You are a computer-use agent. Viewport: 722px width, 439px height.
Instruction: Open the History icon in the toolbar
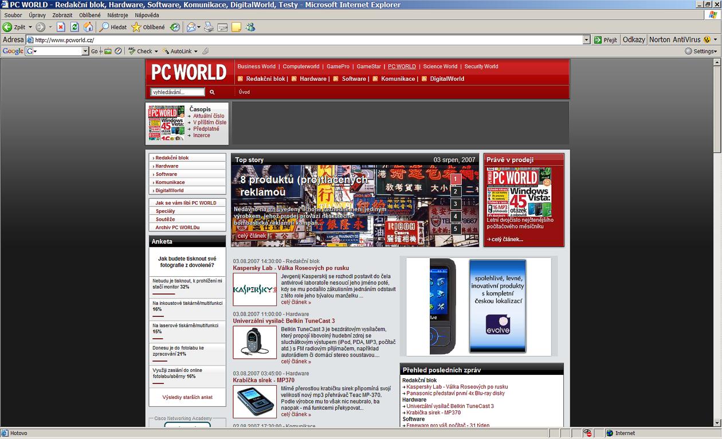(x=175, y=27)
